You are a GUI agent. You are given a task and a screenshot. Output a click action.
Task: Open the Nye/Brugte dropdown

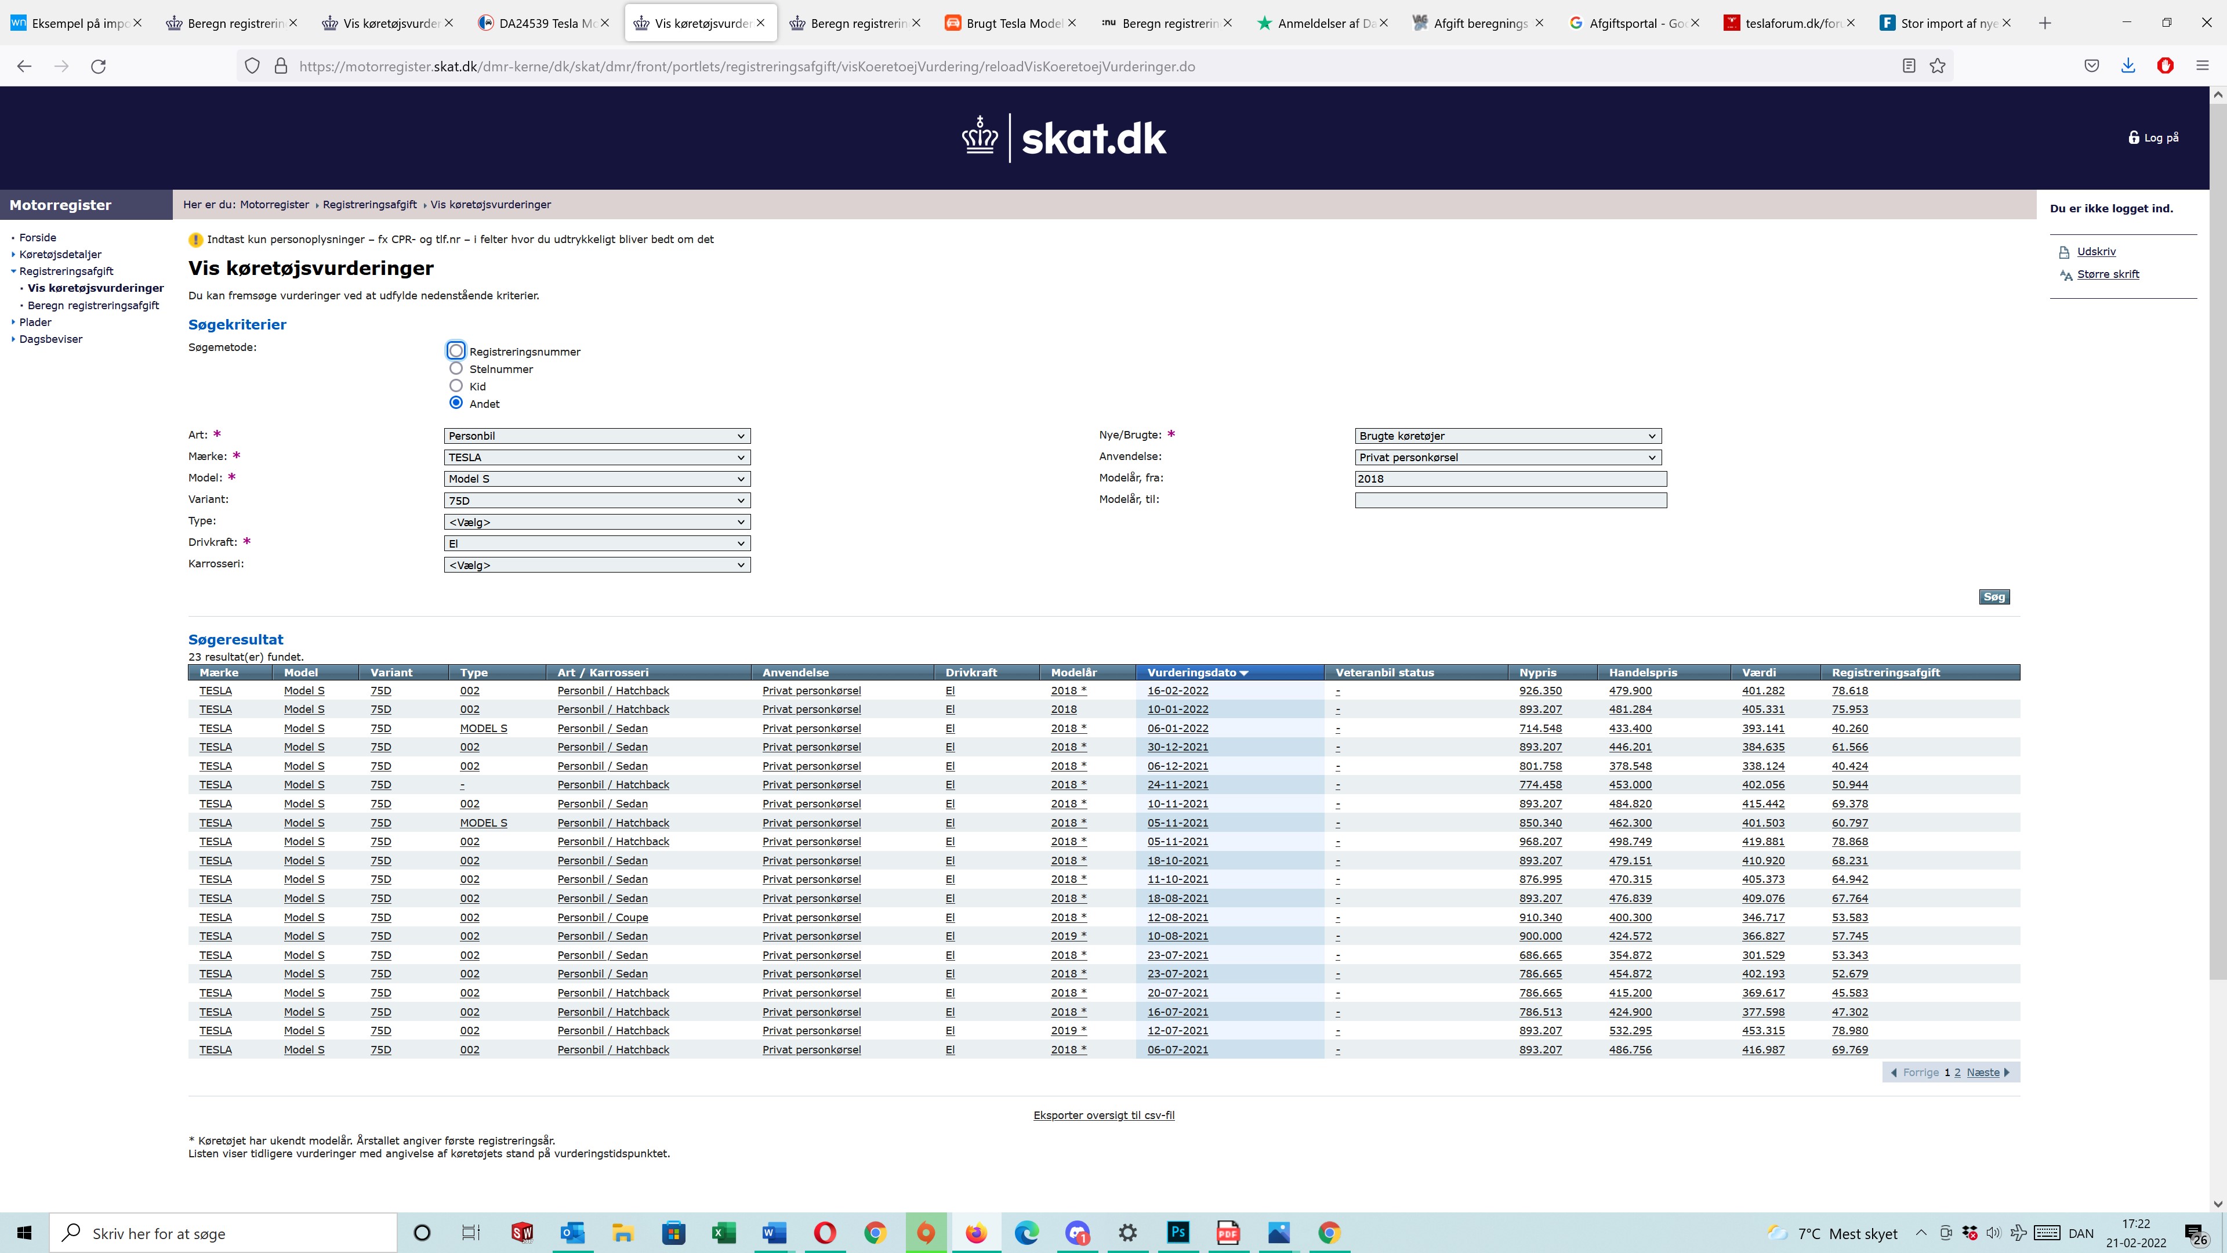(x=1508, y=436)
